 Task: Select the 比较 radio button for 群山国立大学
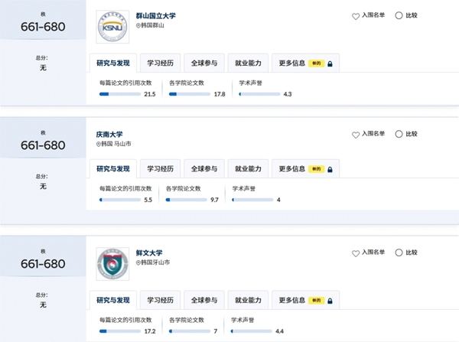(399, 15)
